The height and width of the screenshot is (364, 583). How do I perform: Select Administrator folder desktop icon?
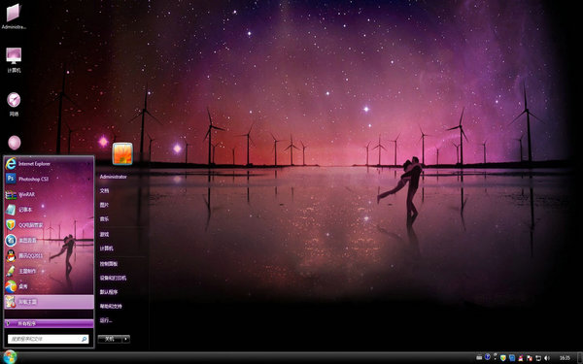click(14, 17)
